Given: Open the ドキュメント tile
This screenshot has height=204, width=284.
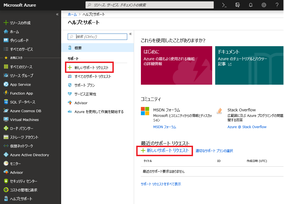Looking at the screenshot, I should (x=249, y=65).
